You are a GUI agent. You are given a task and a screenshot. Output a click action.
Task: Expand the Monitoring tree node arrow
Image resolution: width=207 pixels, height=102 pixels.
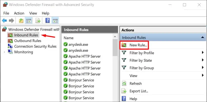(x=4, y=52)
